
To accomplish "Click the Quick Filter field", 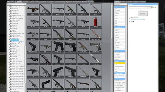I will [x=120, y=4].
